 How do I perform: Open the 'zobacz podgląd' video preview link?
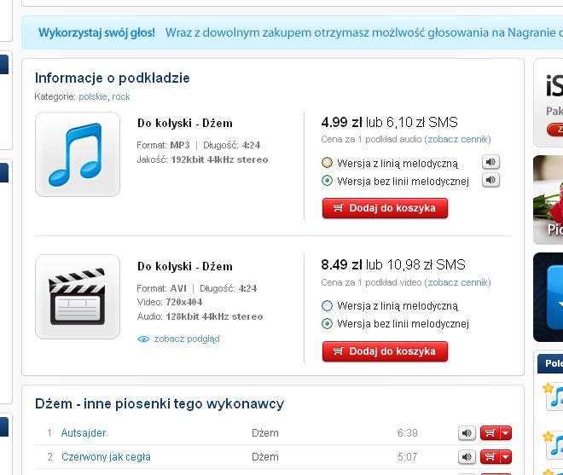(x=186, y=339)
